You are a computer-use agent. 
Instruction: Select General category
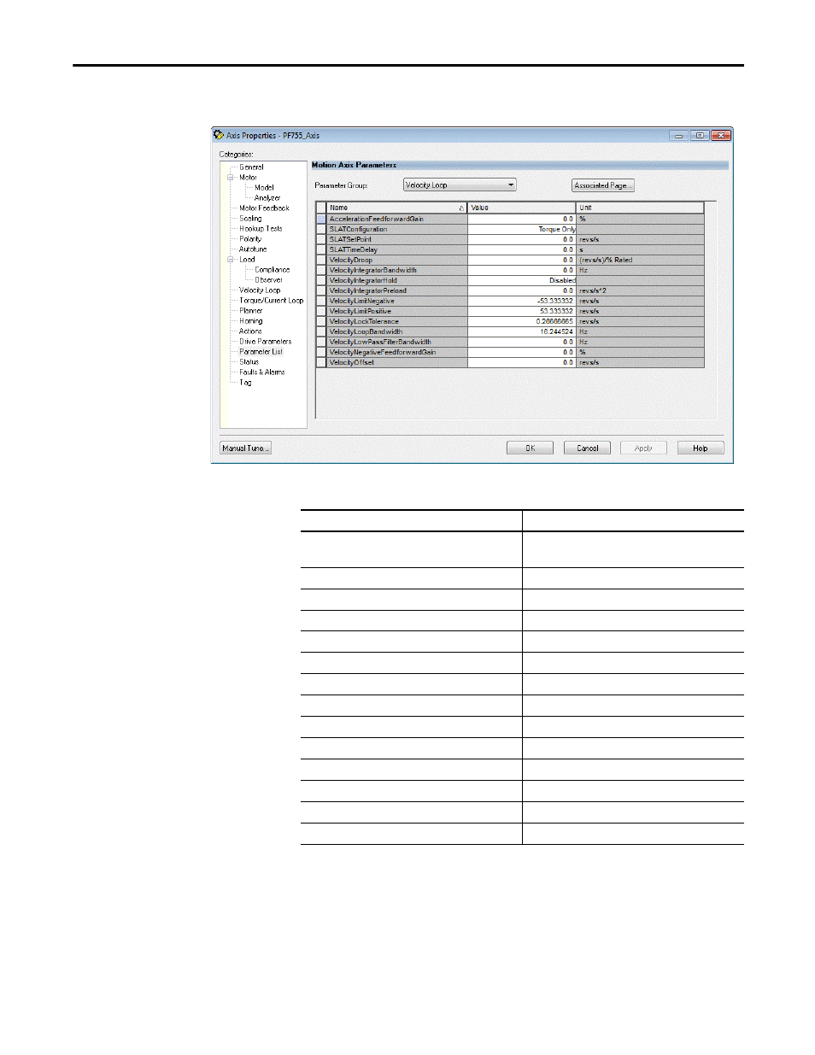251,167
